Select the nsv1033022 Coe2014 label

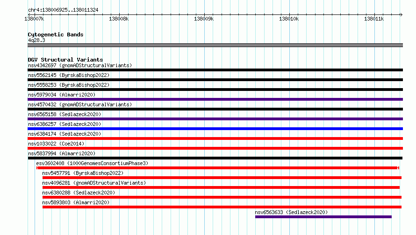(56, 144)
